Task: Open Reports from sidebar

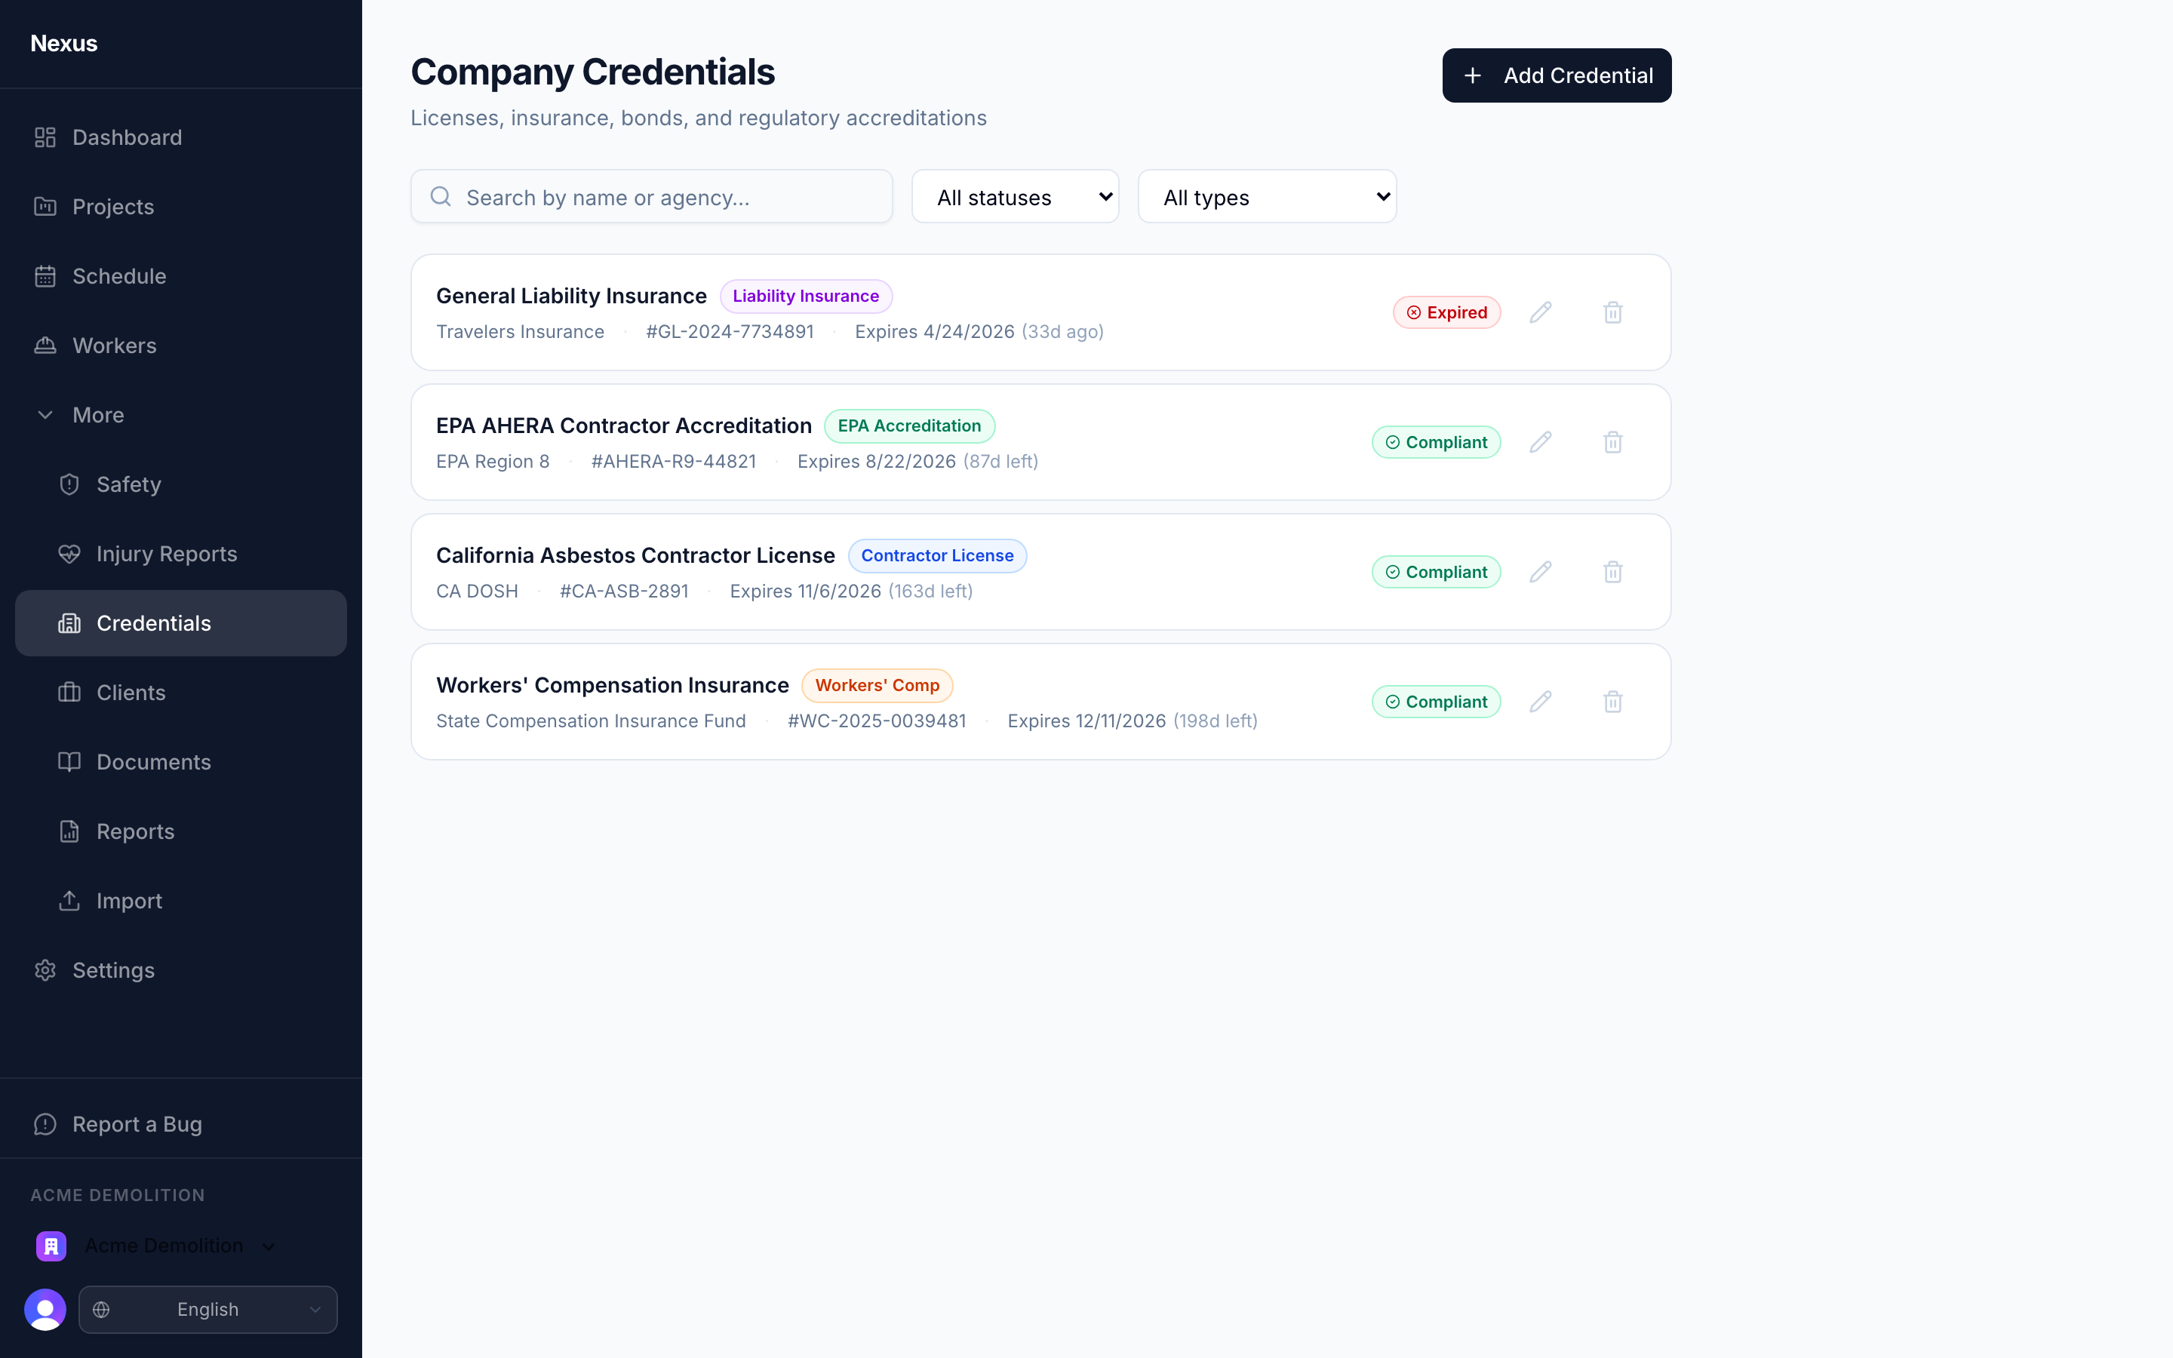Action: pyautogui.click(x=180, y=831)
